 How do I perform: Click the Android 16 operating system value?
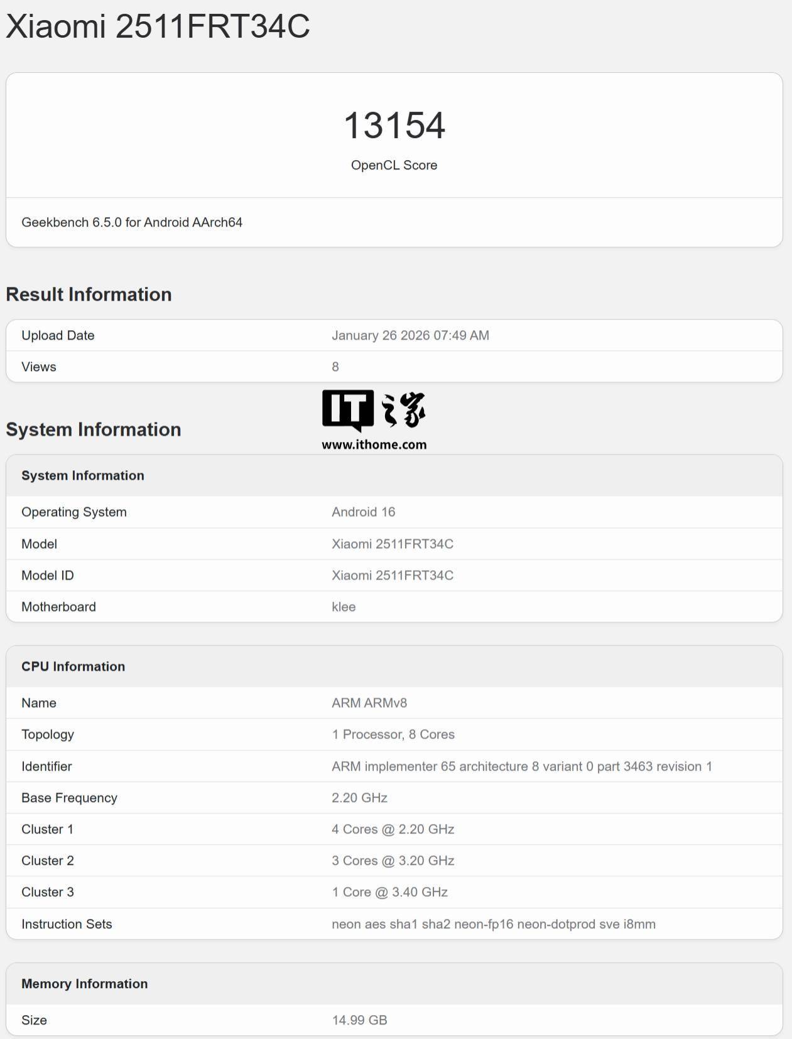click(x=364, y=512)
